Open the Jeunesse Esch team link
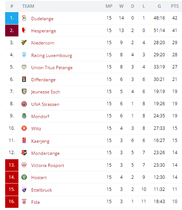Viewport: 182px width, 210px height. tap(45, 92)
